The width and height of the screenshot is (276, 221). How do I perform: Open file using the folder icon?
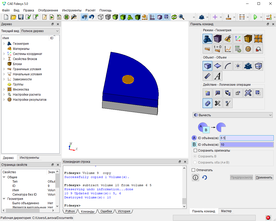(13, 17)
